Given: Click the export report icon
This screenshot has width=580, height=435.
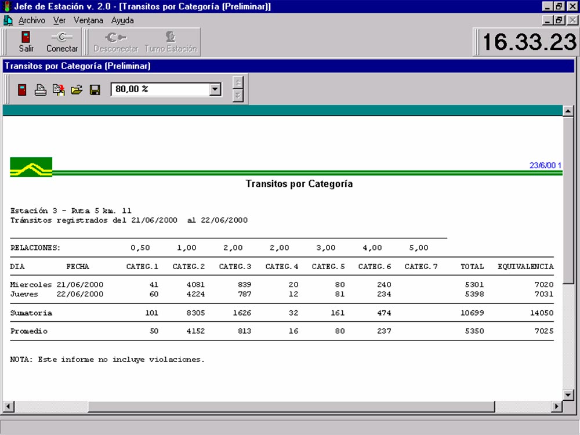Looking at the screenshot, I should click(59, 90).
